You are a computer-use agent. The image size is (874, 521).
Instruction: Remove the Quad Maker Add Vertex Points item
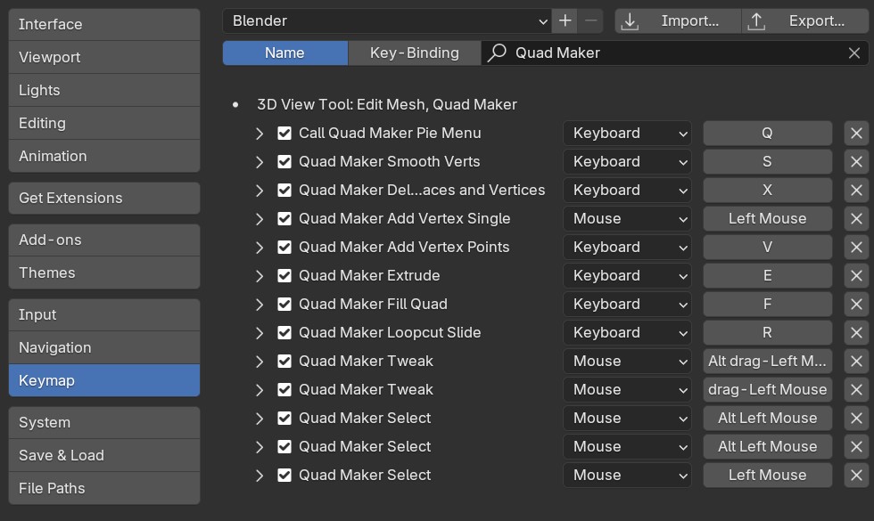point(856,248)
